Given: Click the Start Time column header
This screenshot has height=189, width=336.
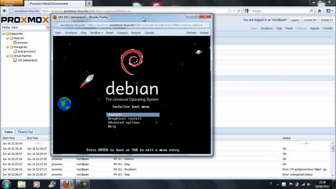Looking at the screenshot, I should 13,138.
